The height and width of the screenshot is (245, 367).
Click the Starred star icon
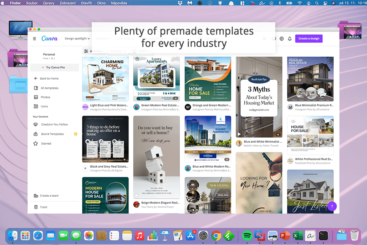(x=36, y=144)
